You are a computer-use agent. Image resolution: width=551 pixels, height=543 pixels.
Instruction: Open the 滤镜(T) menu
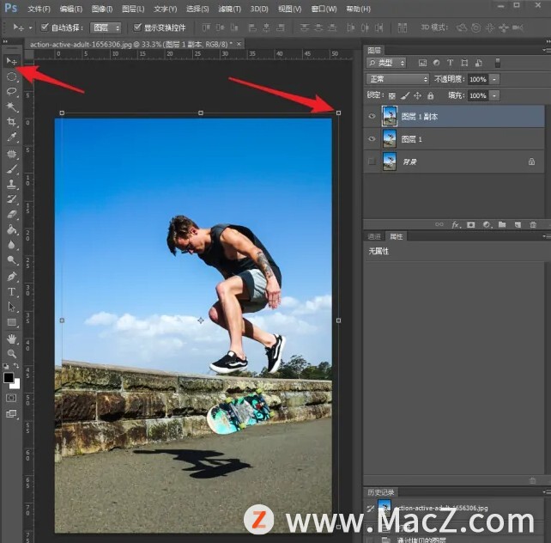(x=229, y=9)
